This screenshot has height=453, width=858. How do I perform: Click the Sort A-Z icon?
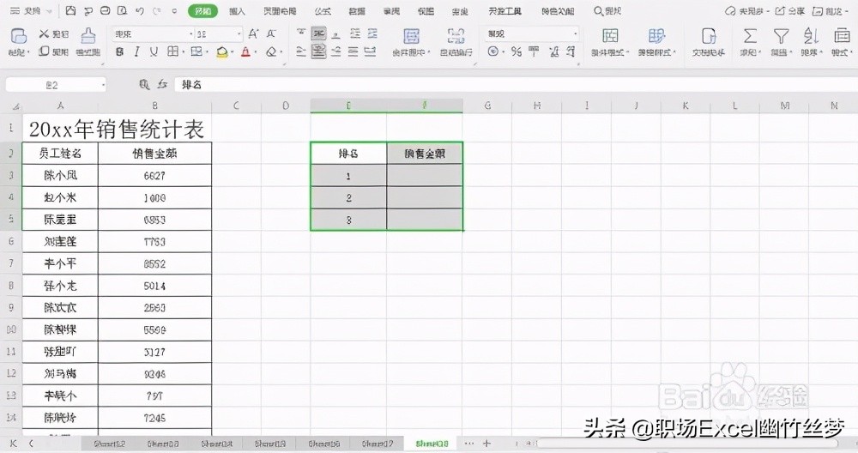(811, 36)
